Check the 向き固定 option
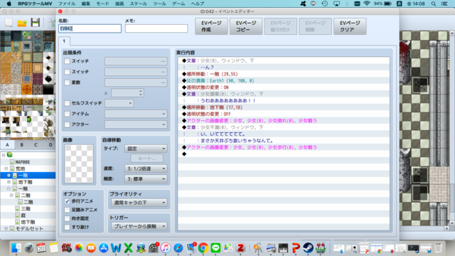Screen dimensions: 455x256 67,218
